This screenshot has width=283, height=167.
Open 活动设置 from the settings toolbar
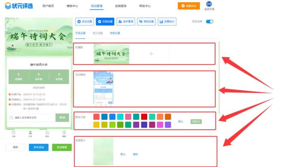[85, 22]
